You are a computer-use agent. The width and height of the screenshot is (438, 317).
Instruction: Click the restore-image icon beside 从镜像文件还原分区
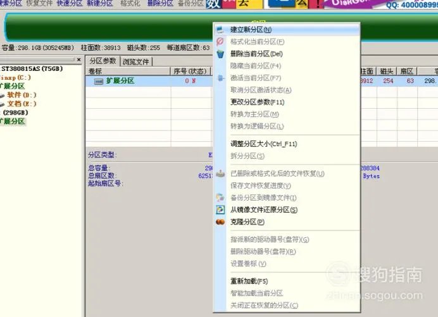(220, 209)
